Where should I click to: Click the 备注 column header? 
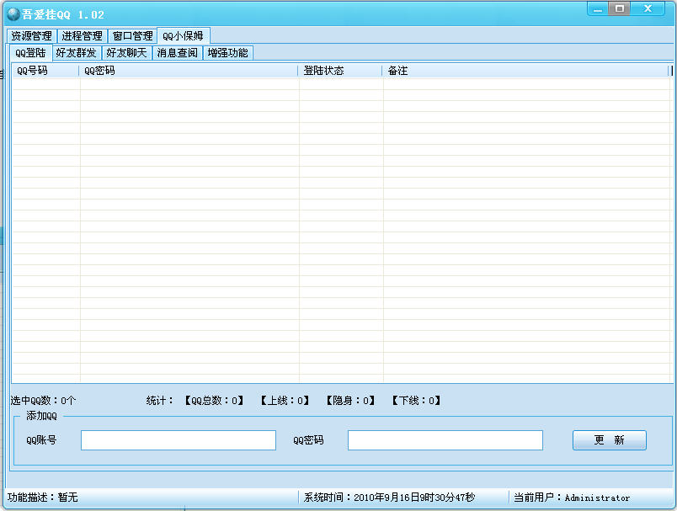pos(525,71)
